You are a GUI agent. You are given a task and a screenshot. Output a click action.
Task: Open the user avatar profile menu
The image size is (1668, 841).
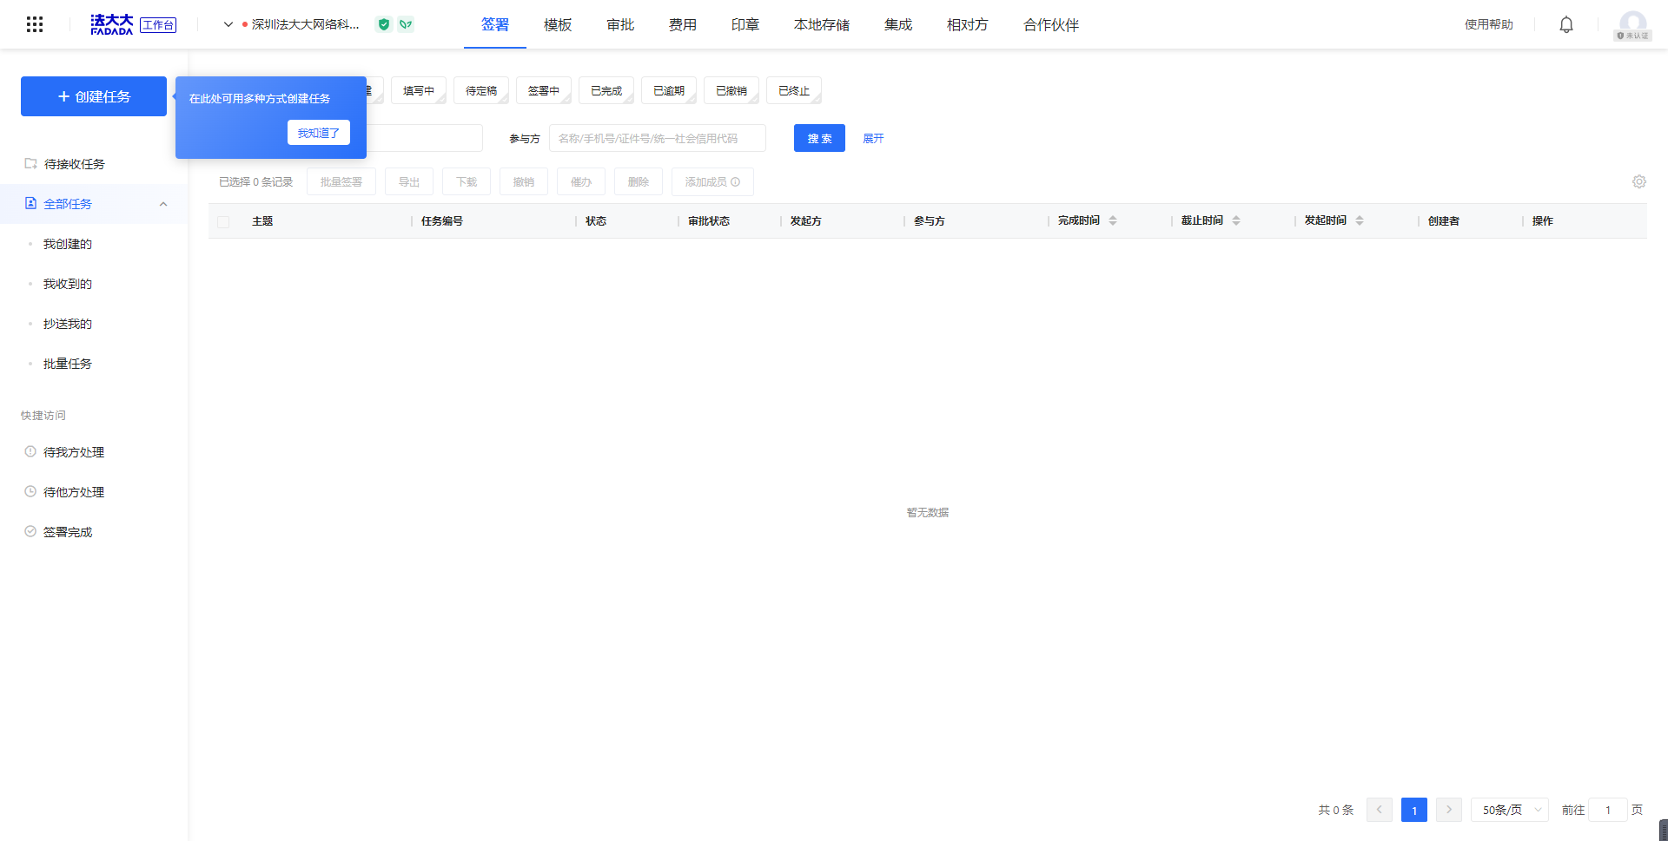click(x=1632, y=24)
